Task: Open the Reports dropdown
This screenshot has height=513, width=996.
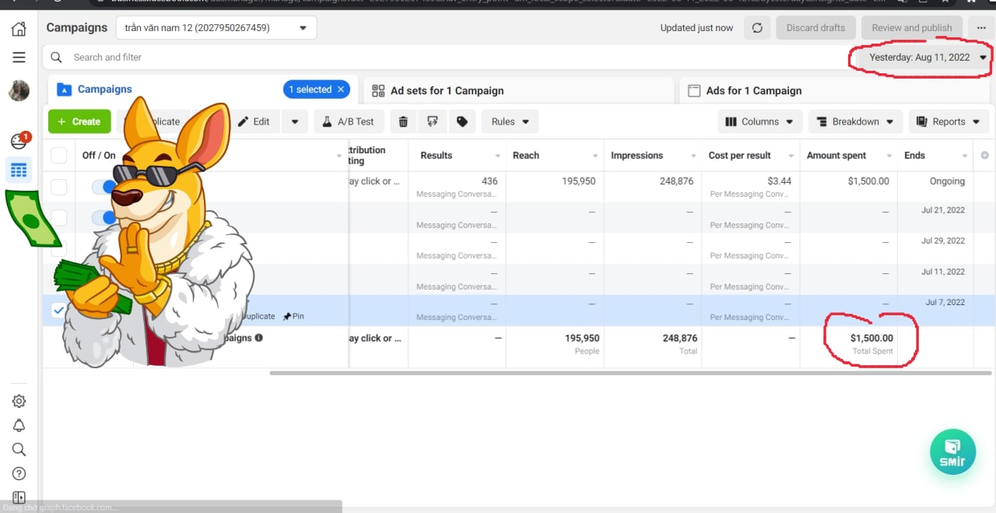Action: 949,121
